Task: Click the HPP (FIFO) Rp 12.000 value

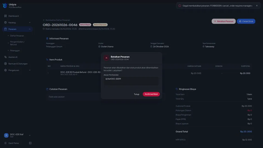Action: pos(247,140)
